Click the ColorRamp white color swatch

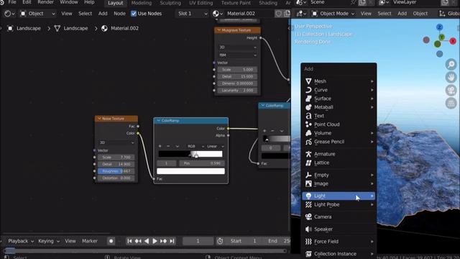coord(190,171)
